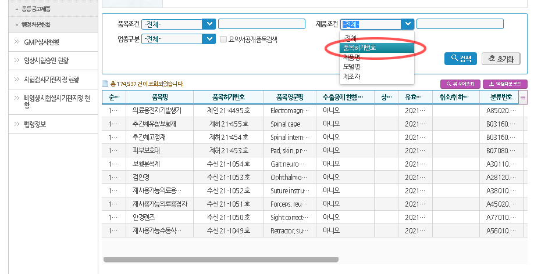Expand GMP심사현황 sidebar menu
The height and width of the screenshot is (274, 559).
pyautogui.click(x=53, y=42)
